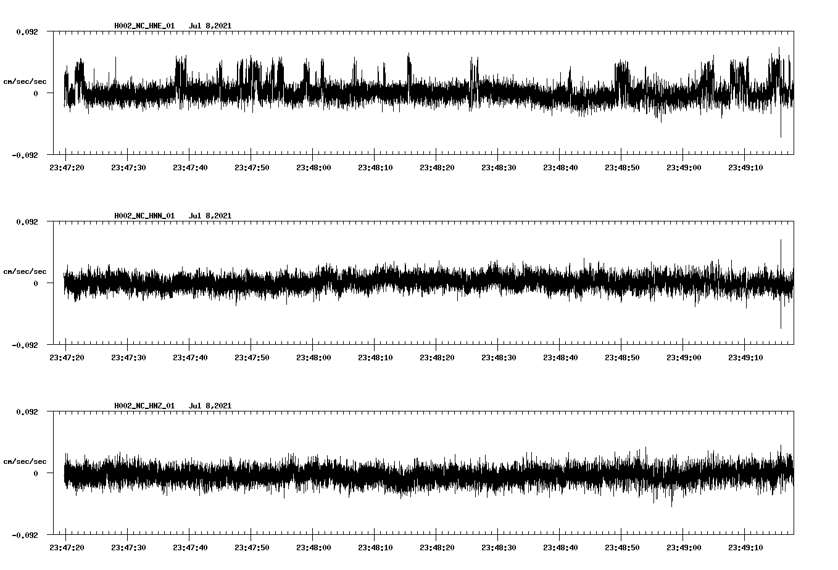The width and height of the screenshot is (838, 570).
Task: Click the cm/sec/sec unit label on top plot
Action: [25, 80]
